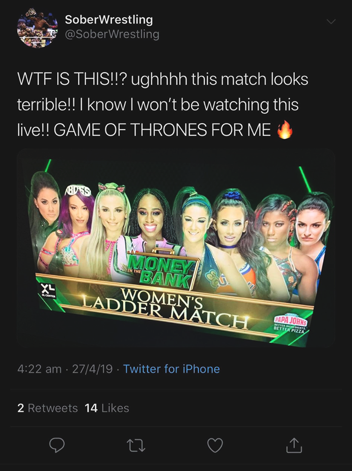Image resolution: width=352 pixels, height=471 pixels.
Task: Tap the 4:22 am timestamp
Action: (39, 369)
